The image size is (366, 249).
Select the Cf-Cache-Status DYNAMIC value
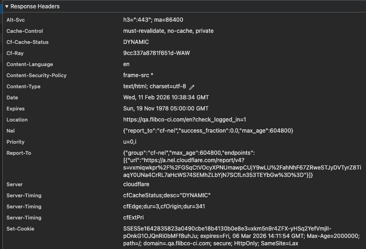click(x=136, y=42)
